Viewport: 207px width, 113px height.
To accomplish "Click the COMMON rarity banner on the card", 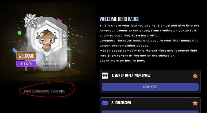I will (x=51, y=66).
